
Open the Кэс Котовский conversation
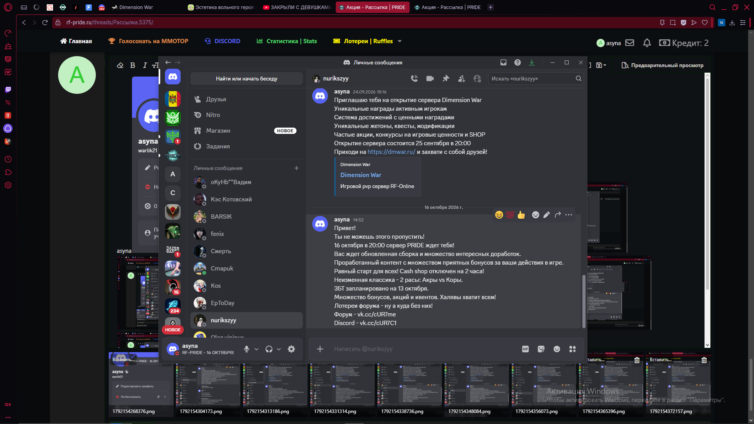tap(247, 199)
